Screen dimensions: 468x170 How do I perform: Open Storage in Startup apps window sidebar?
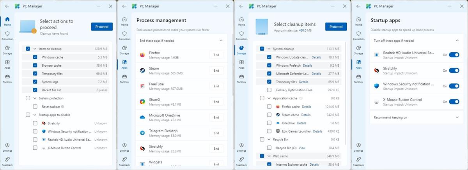click(358, 50)
